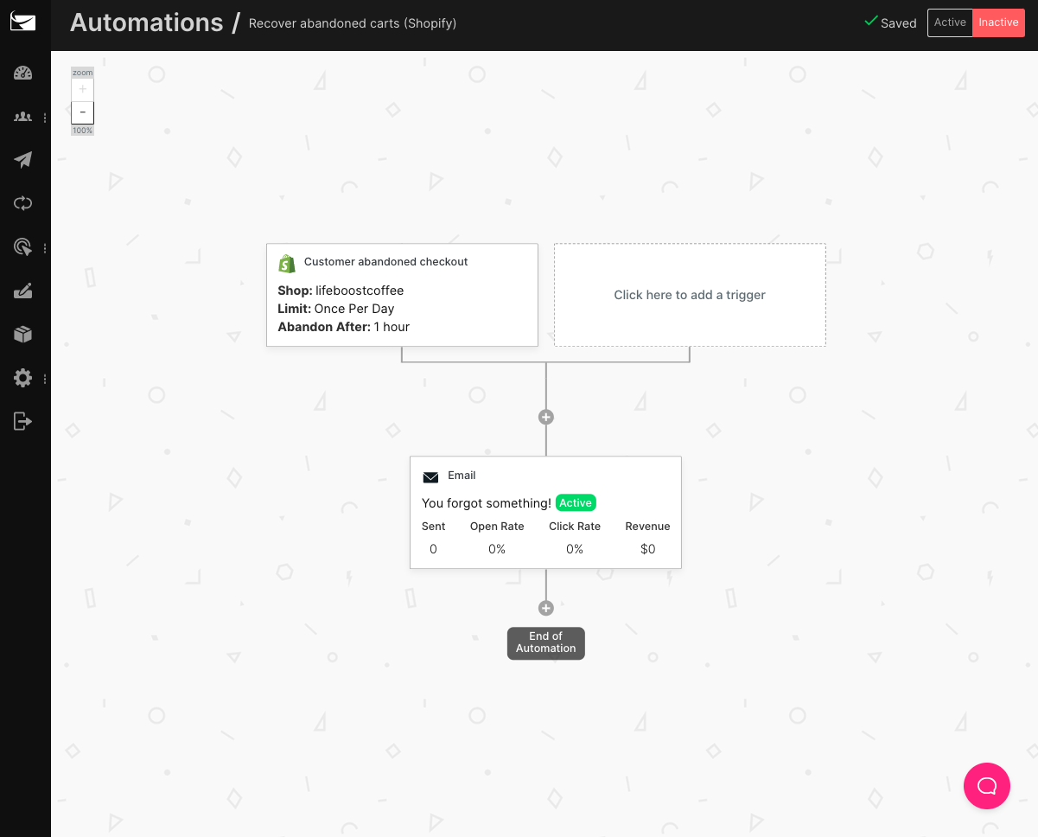Click here to add a trigger
Screen dimensions: 1038x837
tap(690, 295)
